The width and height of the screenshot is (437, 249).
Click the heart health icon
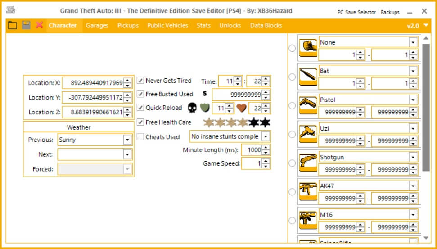coord(241,108)
